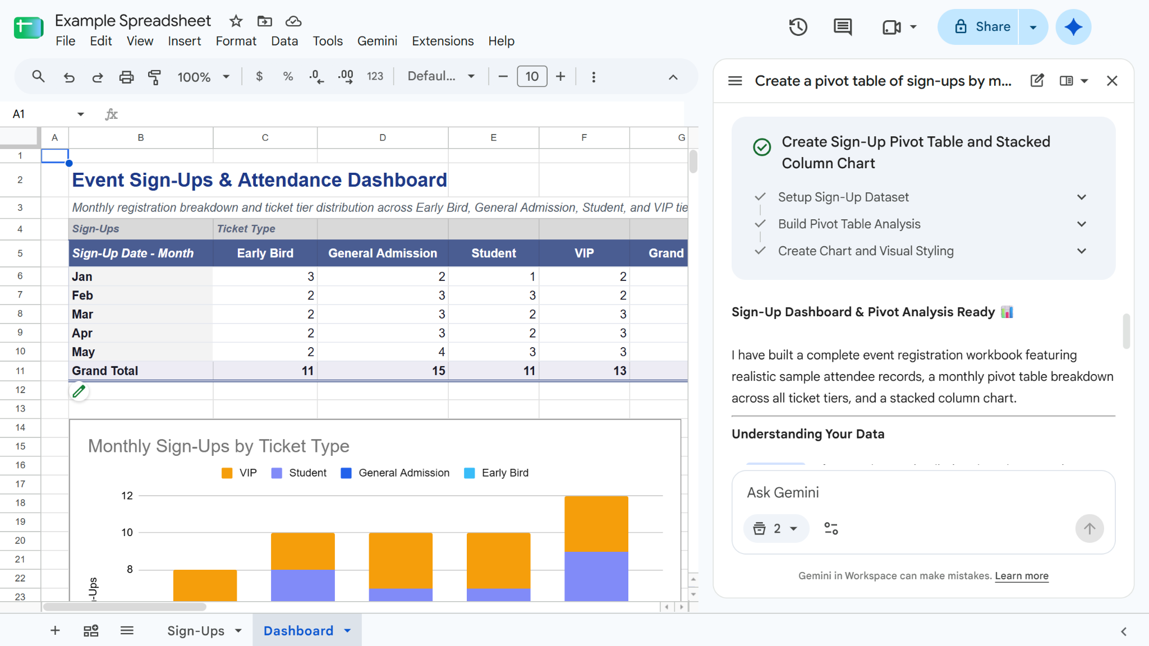Viewport: 1149px width, 646px height.
Task: Expand Create Chart and Visual Styling step
Action: point(1082,251)
